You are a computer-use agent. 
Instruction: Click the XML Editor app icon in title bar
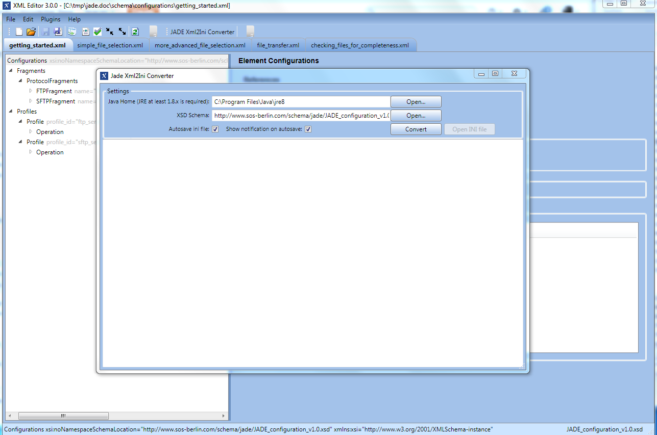7,5
